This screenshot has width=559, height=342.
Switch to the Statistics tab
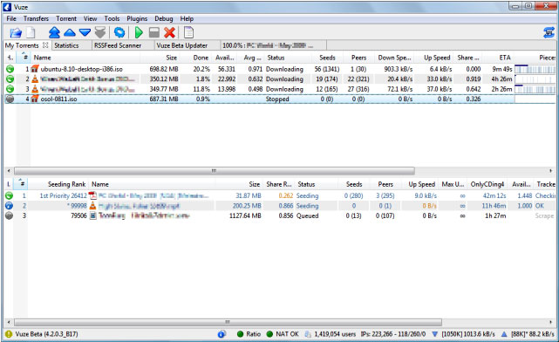coord(66,45)
